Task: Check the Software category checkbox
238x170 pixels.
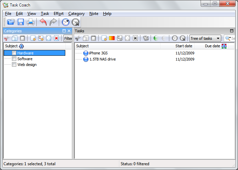Action: point(14,58)
